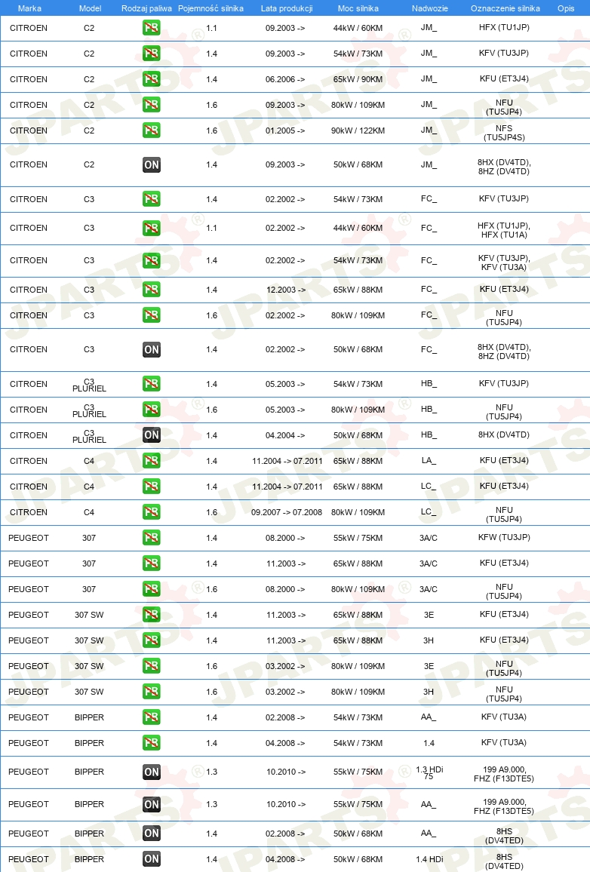
Task: Click the diesel ON icon in the Citroen C3 FC_ row
Action: tap(151, 350)
